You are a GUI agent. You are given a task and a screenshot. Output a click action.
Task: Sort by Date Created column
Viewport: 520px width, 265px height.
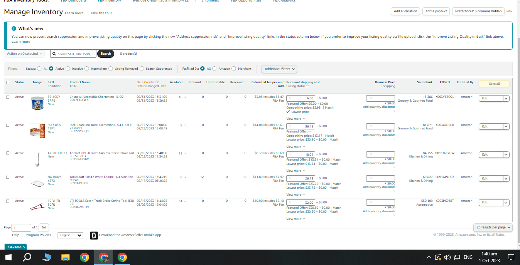pos(147,82)
